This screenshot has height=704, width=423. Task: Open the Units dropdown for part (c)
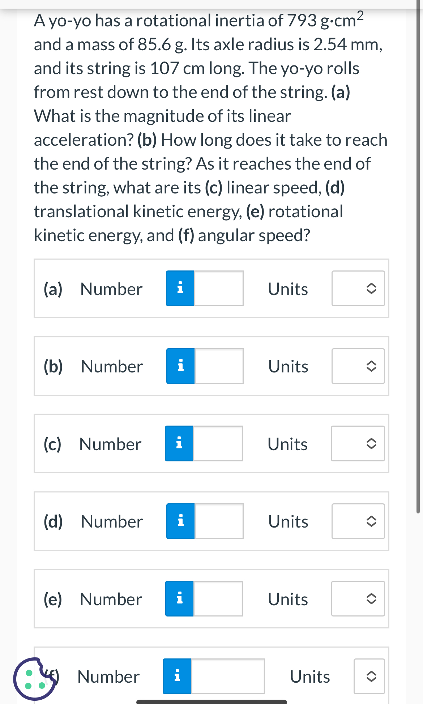(x=357, y=444)
